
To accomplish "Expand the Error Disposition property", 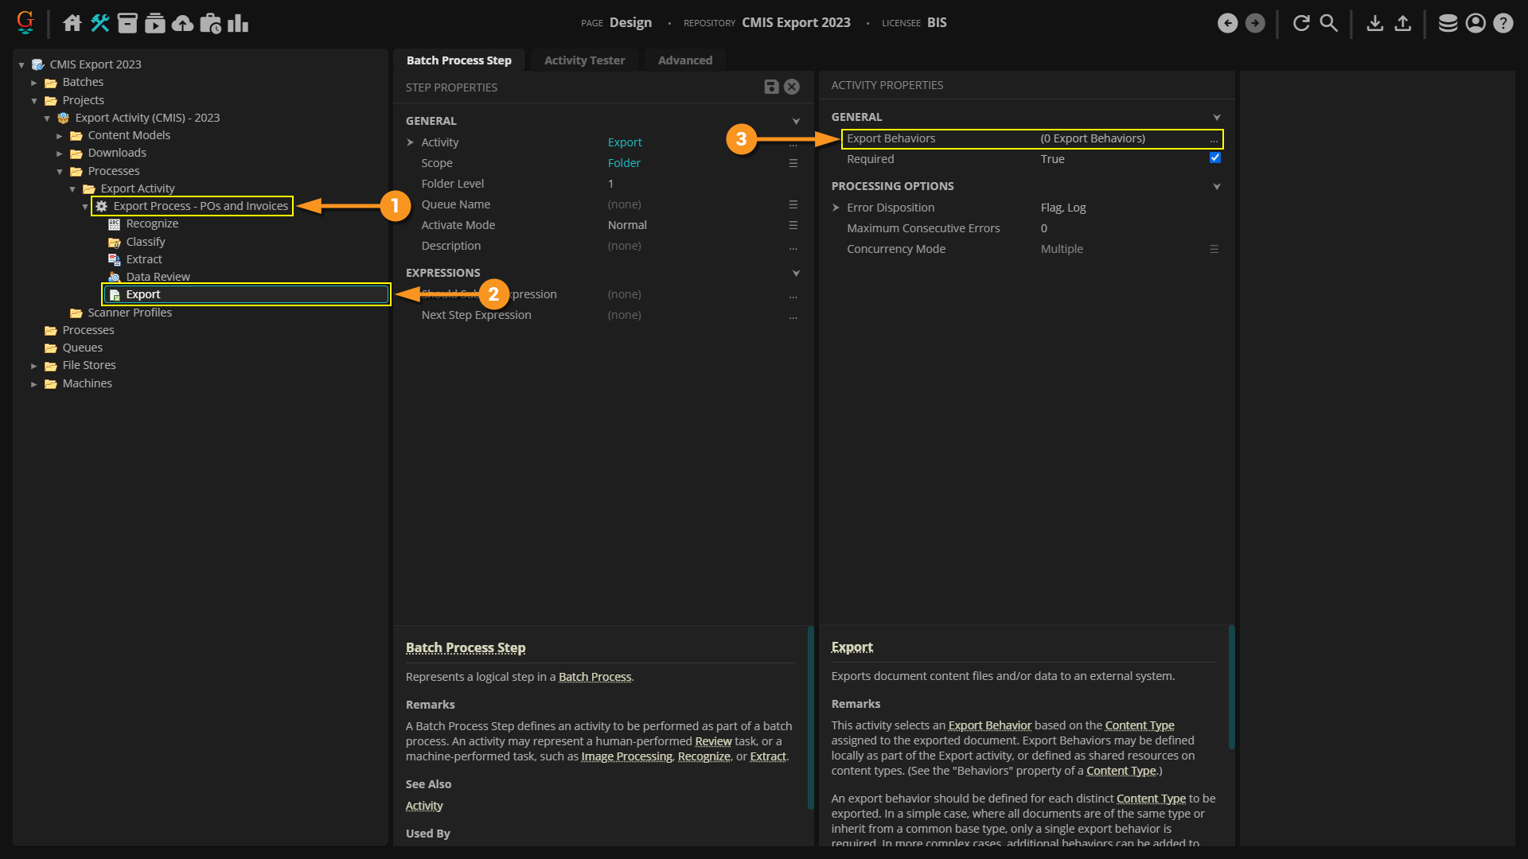I will [x=836, y=208].
